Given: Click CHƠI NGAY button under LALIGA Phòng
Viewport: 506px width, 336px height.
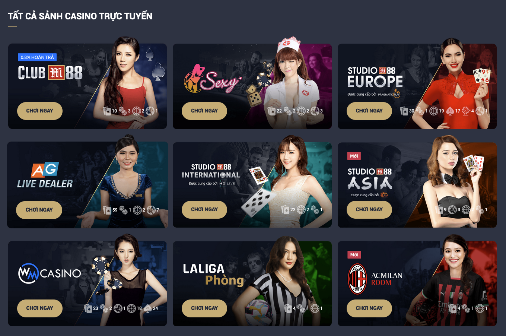Looking at the screenshot, I should point(204,308).
